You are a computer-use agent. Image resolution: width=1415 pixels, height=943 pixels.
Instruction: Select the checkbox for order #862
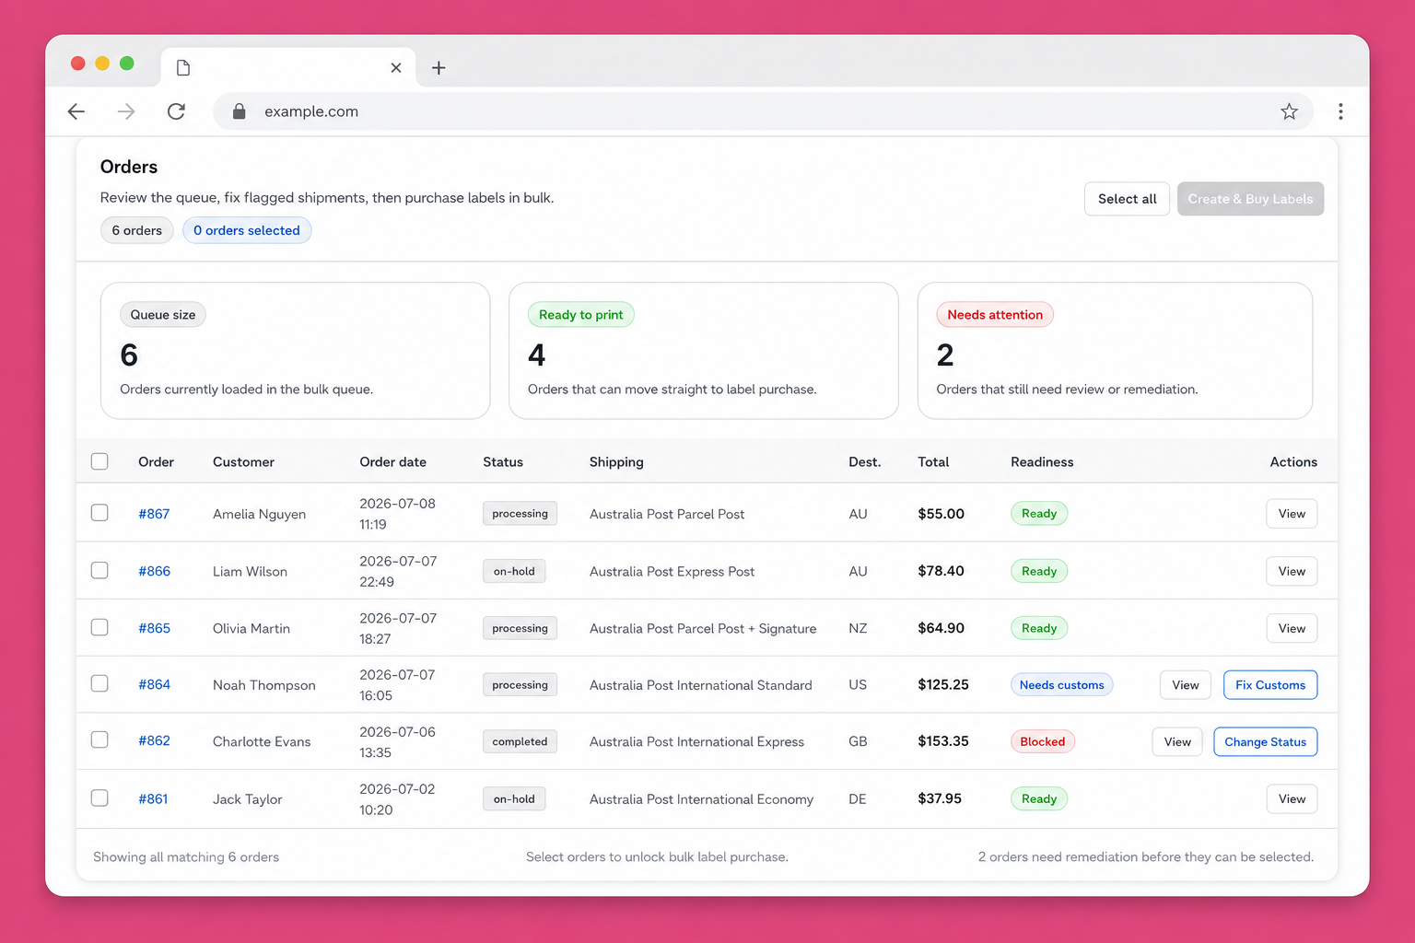point(99,740)
